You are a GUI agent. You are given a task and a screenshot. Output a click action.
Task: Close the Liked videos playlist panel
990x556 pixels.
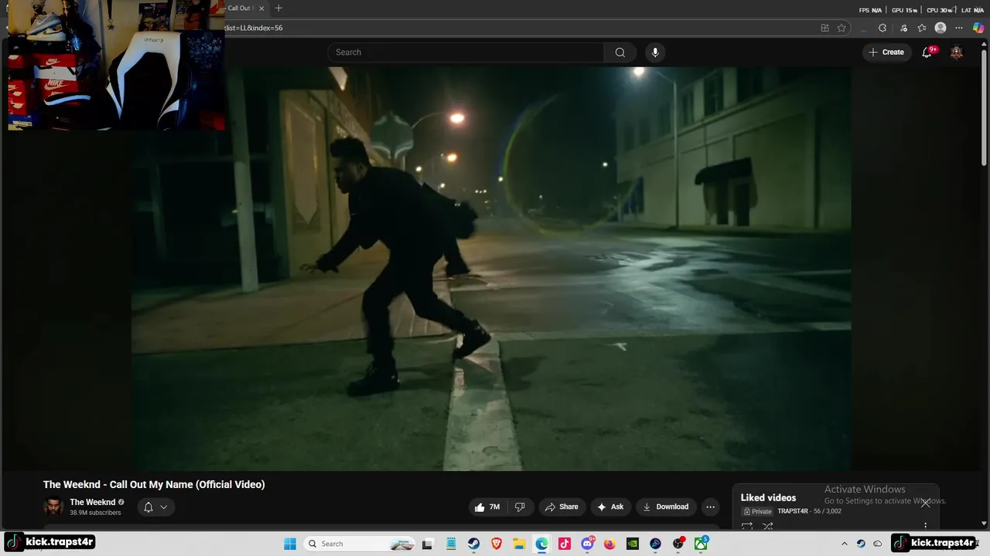[x=925, y=503]
